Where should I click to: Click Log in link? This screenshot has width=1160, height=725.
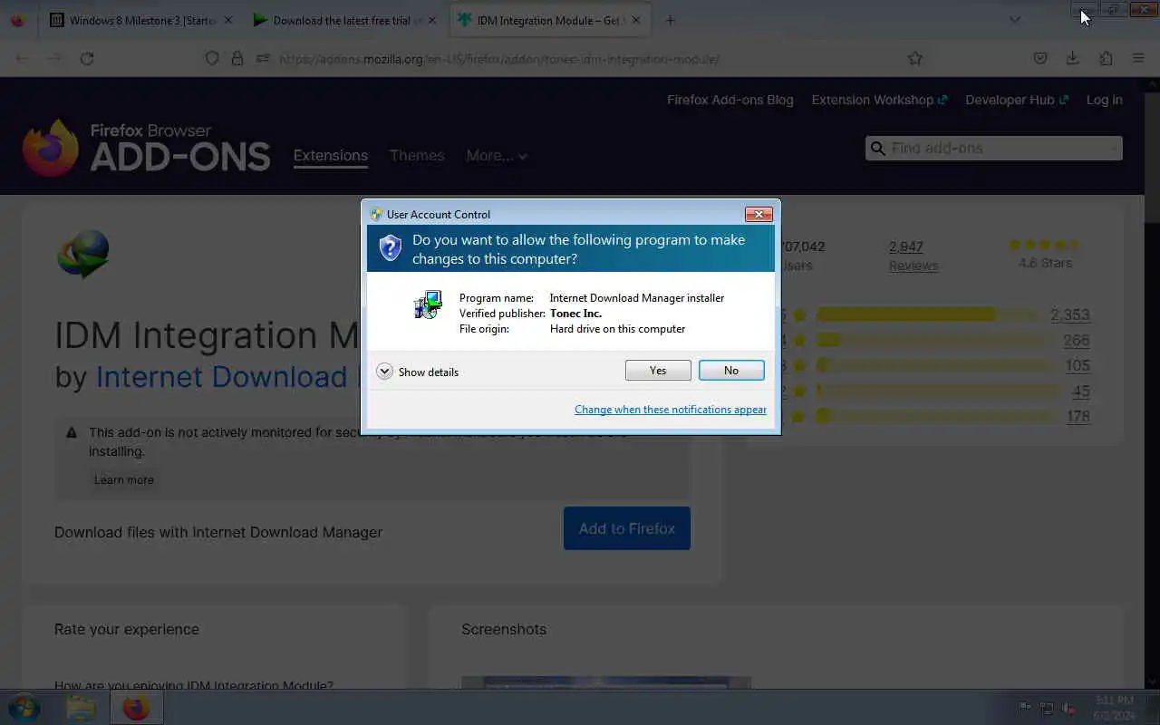point(1105,100)
